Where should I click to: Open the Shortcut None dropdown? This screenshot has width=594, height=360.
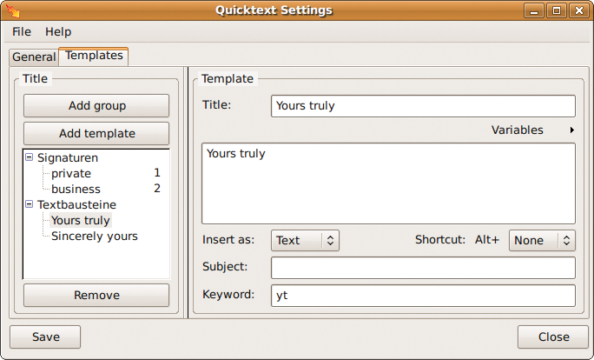click(x=542, y=241)
